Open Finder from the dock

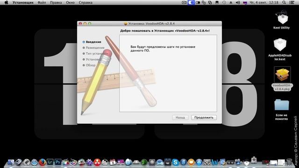[x=11, y=162]
